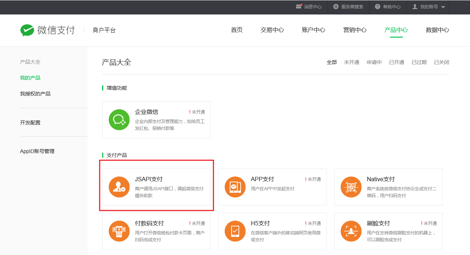Click the message center envelope icon
Screen dimensions: 470x255
click(299, 7)
